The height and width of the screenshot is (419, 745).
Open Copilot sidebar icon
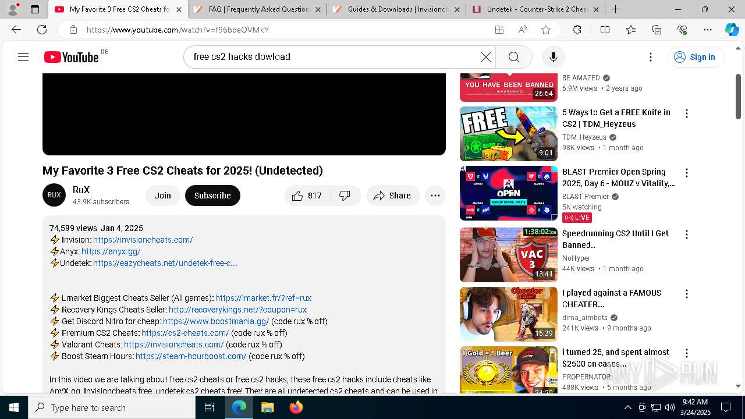click(732, 30)
